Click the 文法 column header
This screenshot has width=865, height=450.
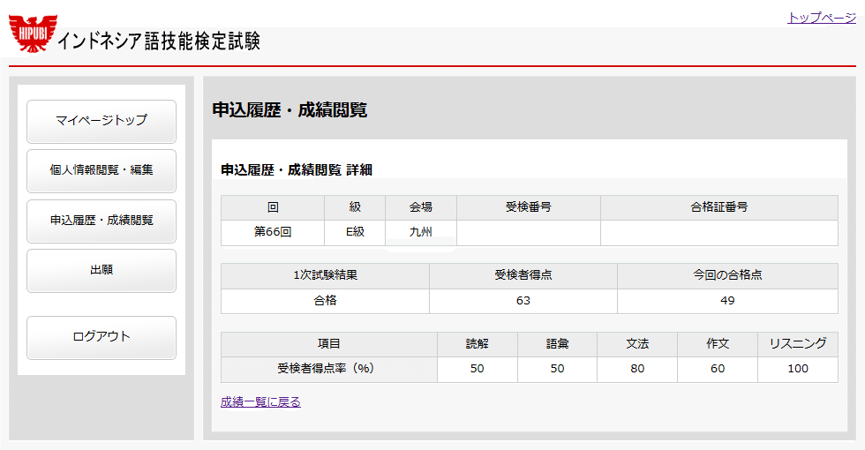(637, 344)
